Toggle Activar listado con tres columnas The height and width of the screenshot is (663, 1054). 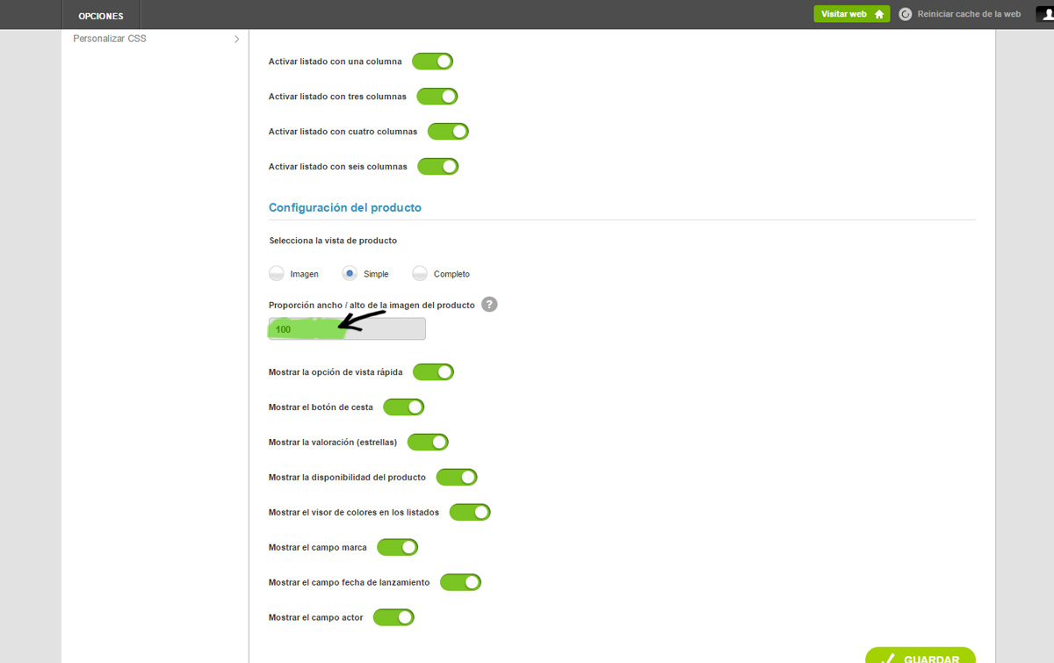tap(437, 97)
